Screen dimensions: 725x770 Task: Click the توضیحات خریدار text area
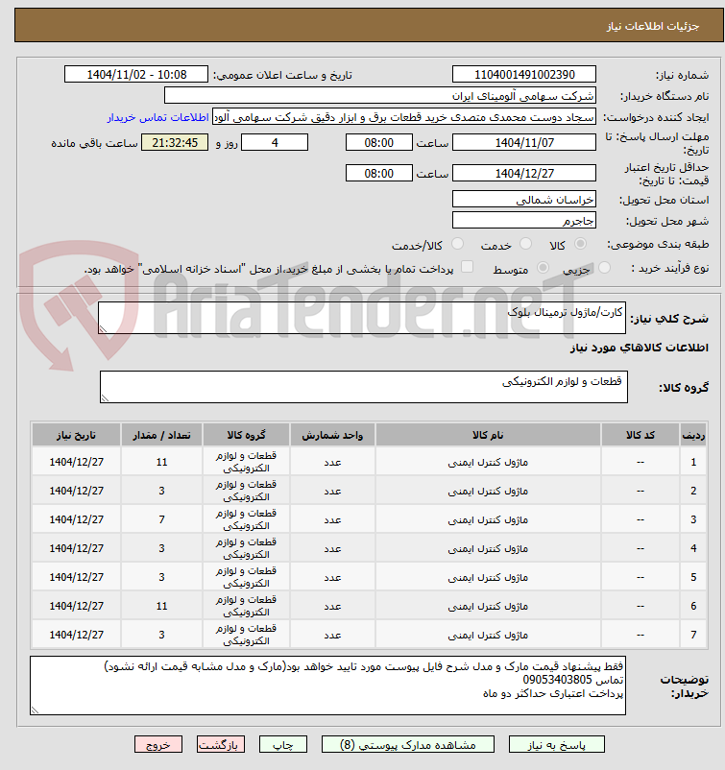327,686
